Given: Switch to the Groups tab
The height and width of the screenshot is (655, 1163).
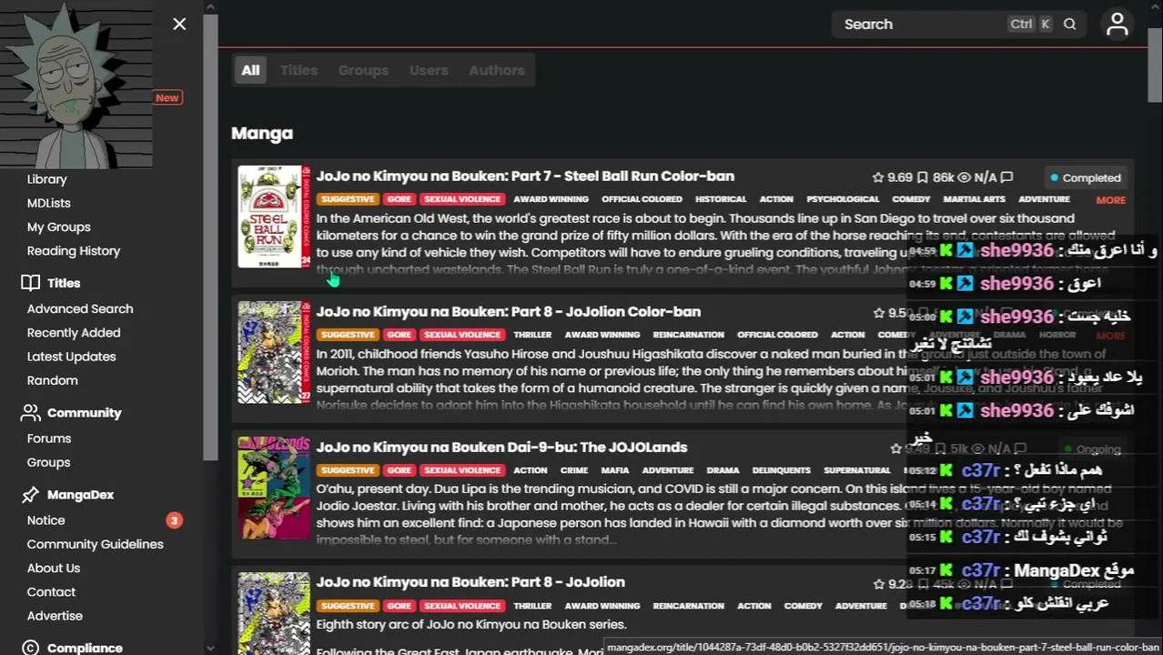Looking at the screenshot, I should coord(363,70).
